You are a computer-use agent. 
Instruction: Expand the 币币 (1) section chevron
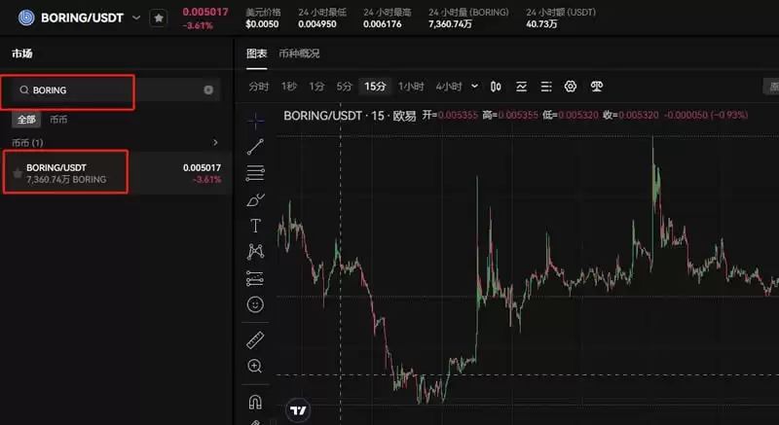(x=215, y=143)
